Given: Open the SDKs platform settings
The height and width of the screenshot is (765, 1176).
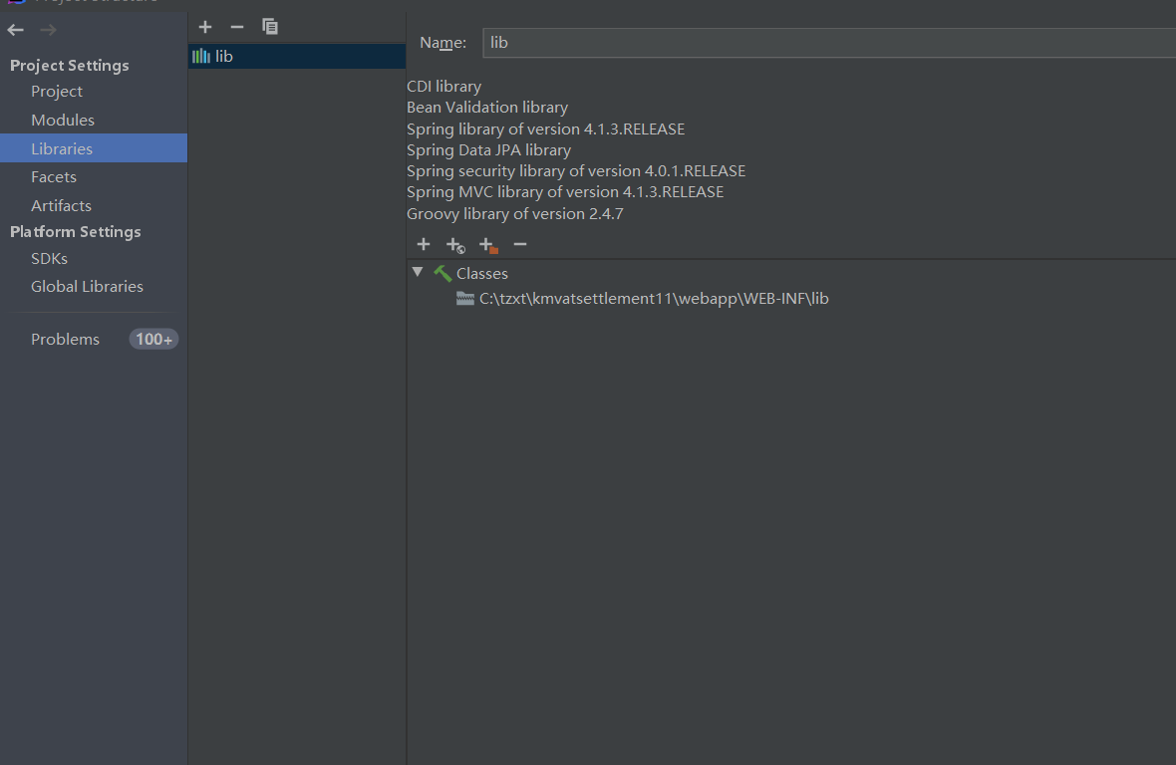Looking at the screenshot, I should (49, 259).
